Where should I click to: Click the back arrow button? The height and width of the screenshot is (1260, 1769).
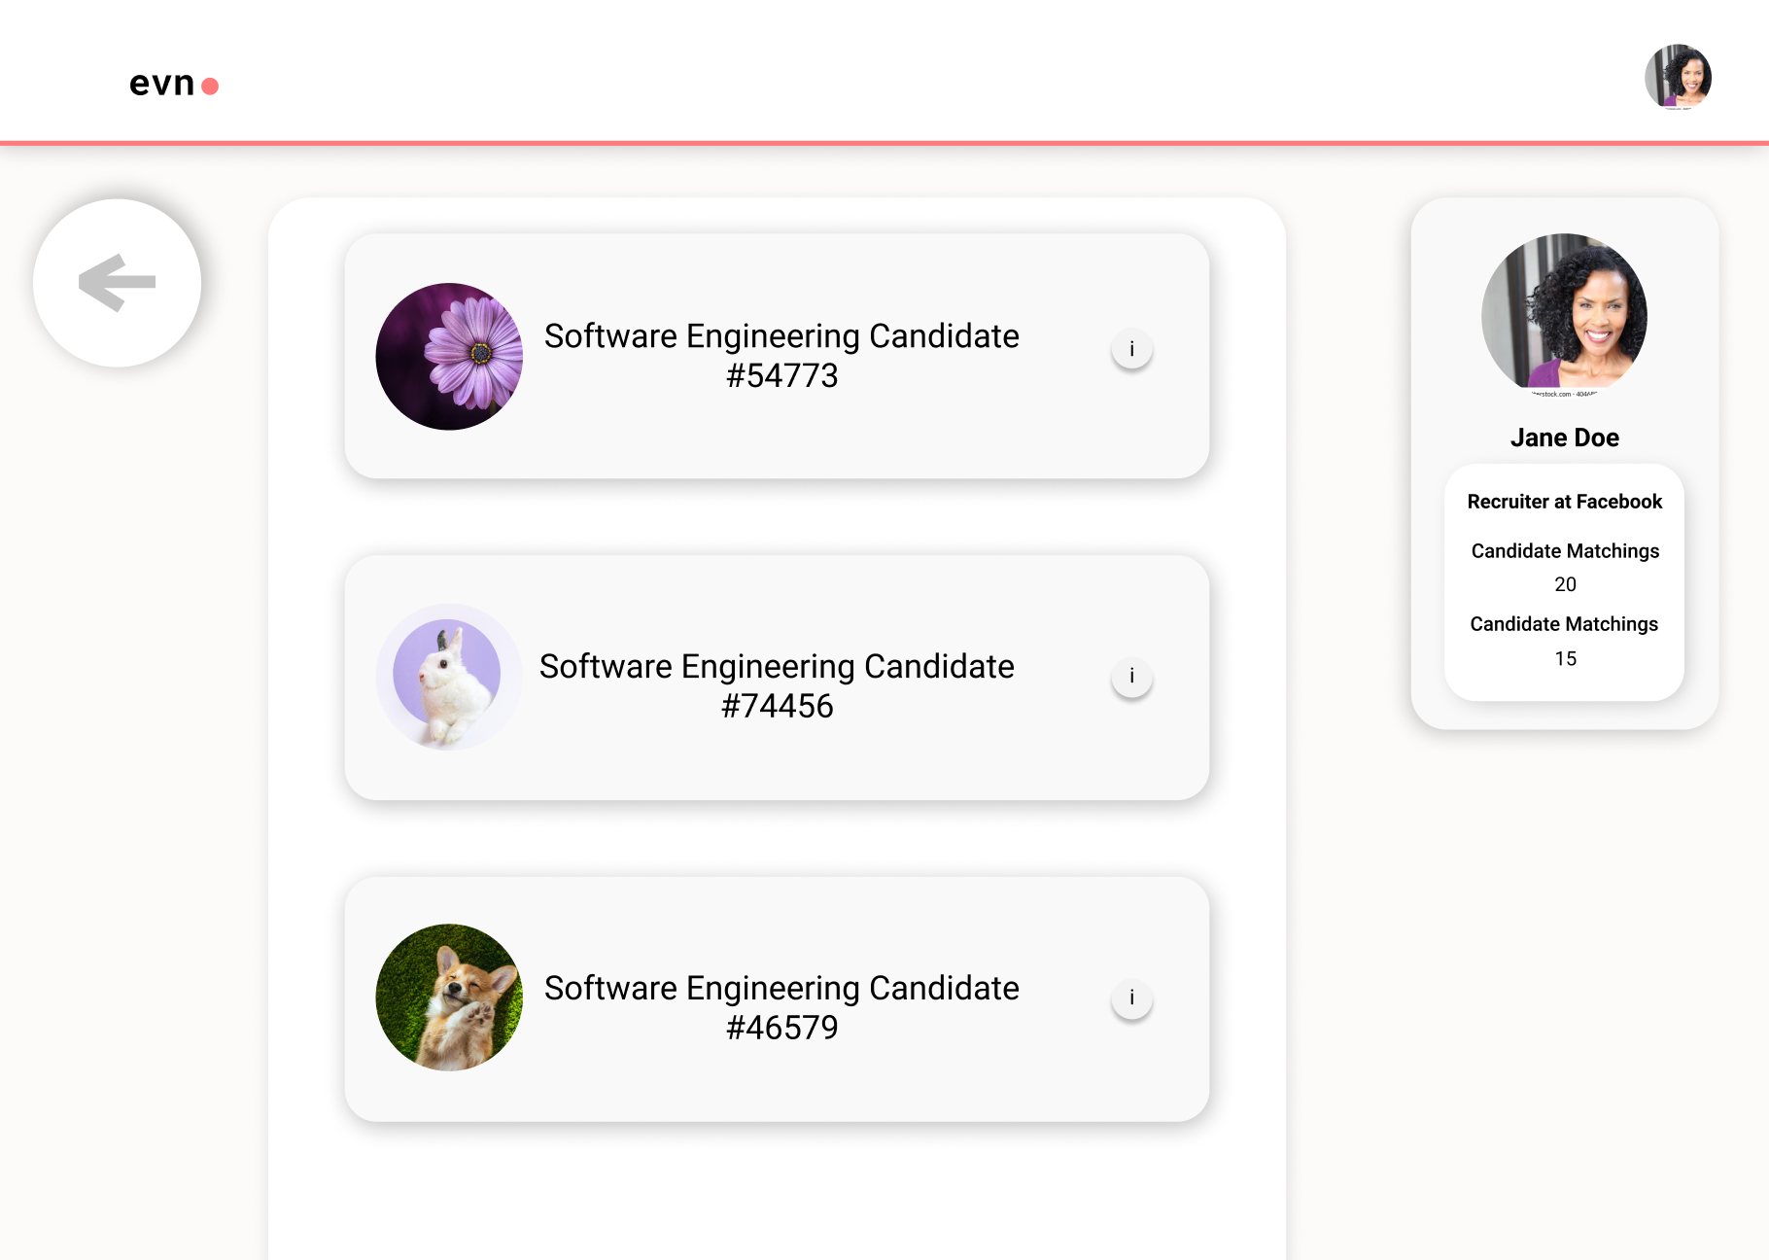coord(118,283)
